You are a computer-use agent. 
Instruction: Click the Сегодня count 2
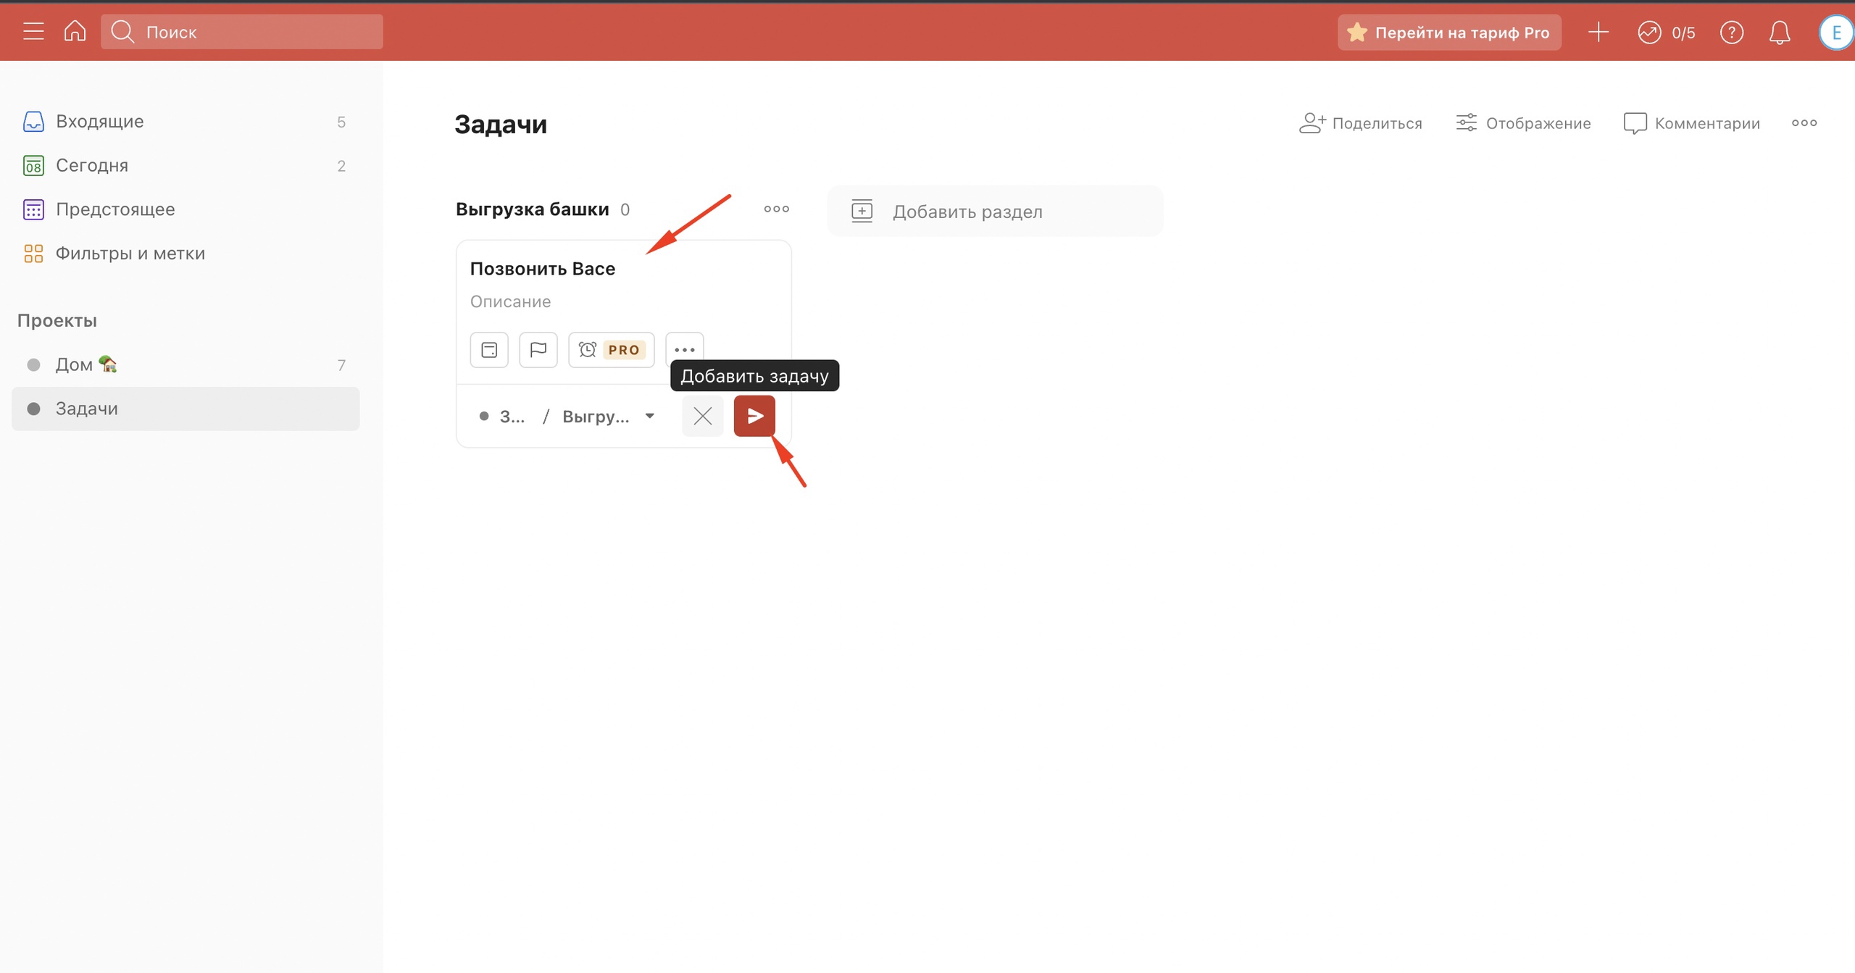[x=341, y=166]
